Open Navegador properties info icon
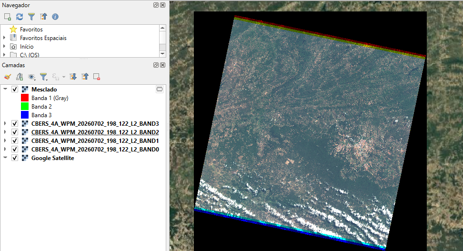This screenshot has width=463, height=251. click(x=55, y=17)
